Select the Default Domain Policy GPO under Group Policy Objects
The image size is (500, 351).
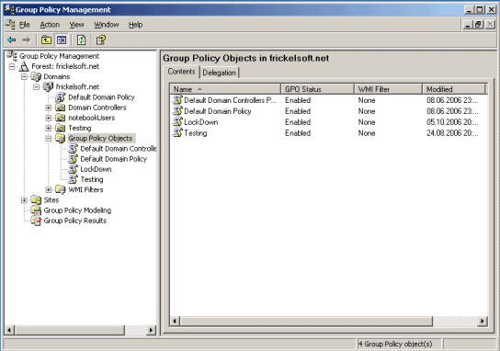click(114, 159)
